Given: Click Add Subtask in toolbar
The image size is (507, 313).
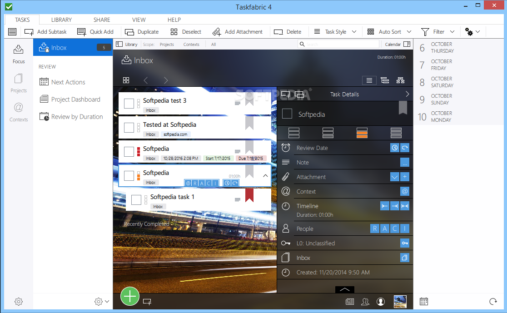Looking at the screenshot, I should pos(45,32).
